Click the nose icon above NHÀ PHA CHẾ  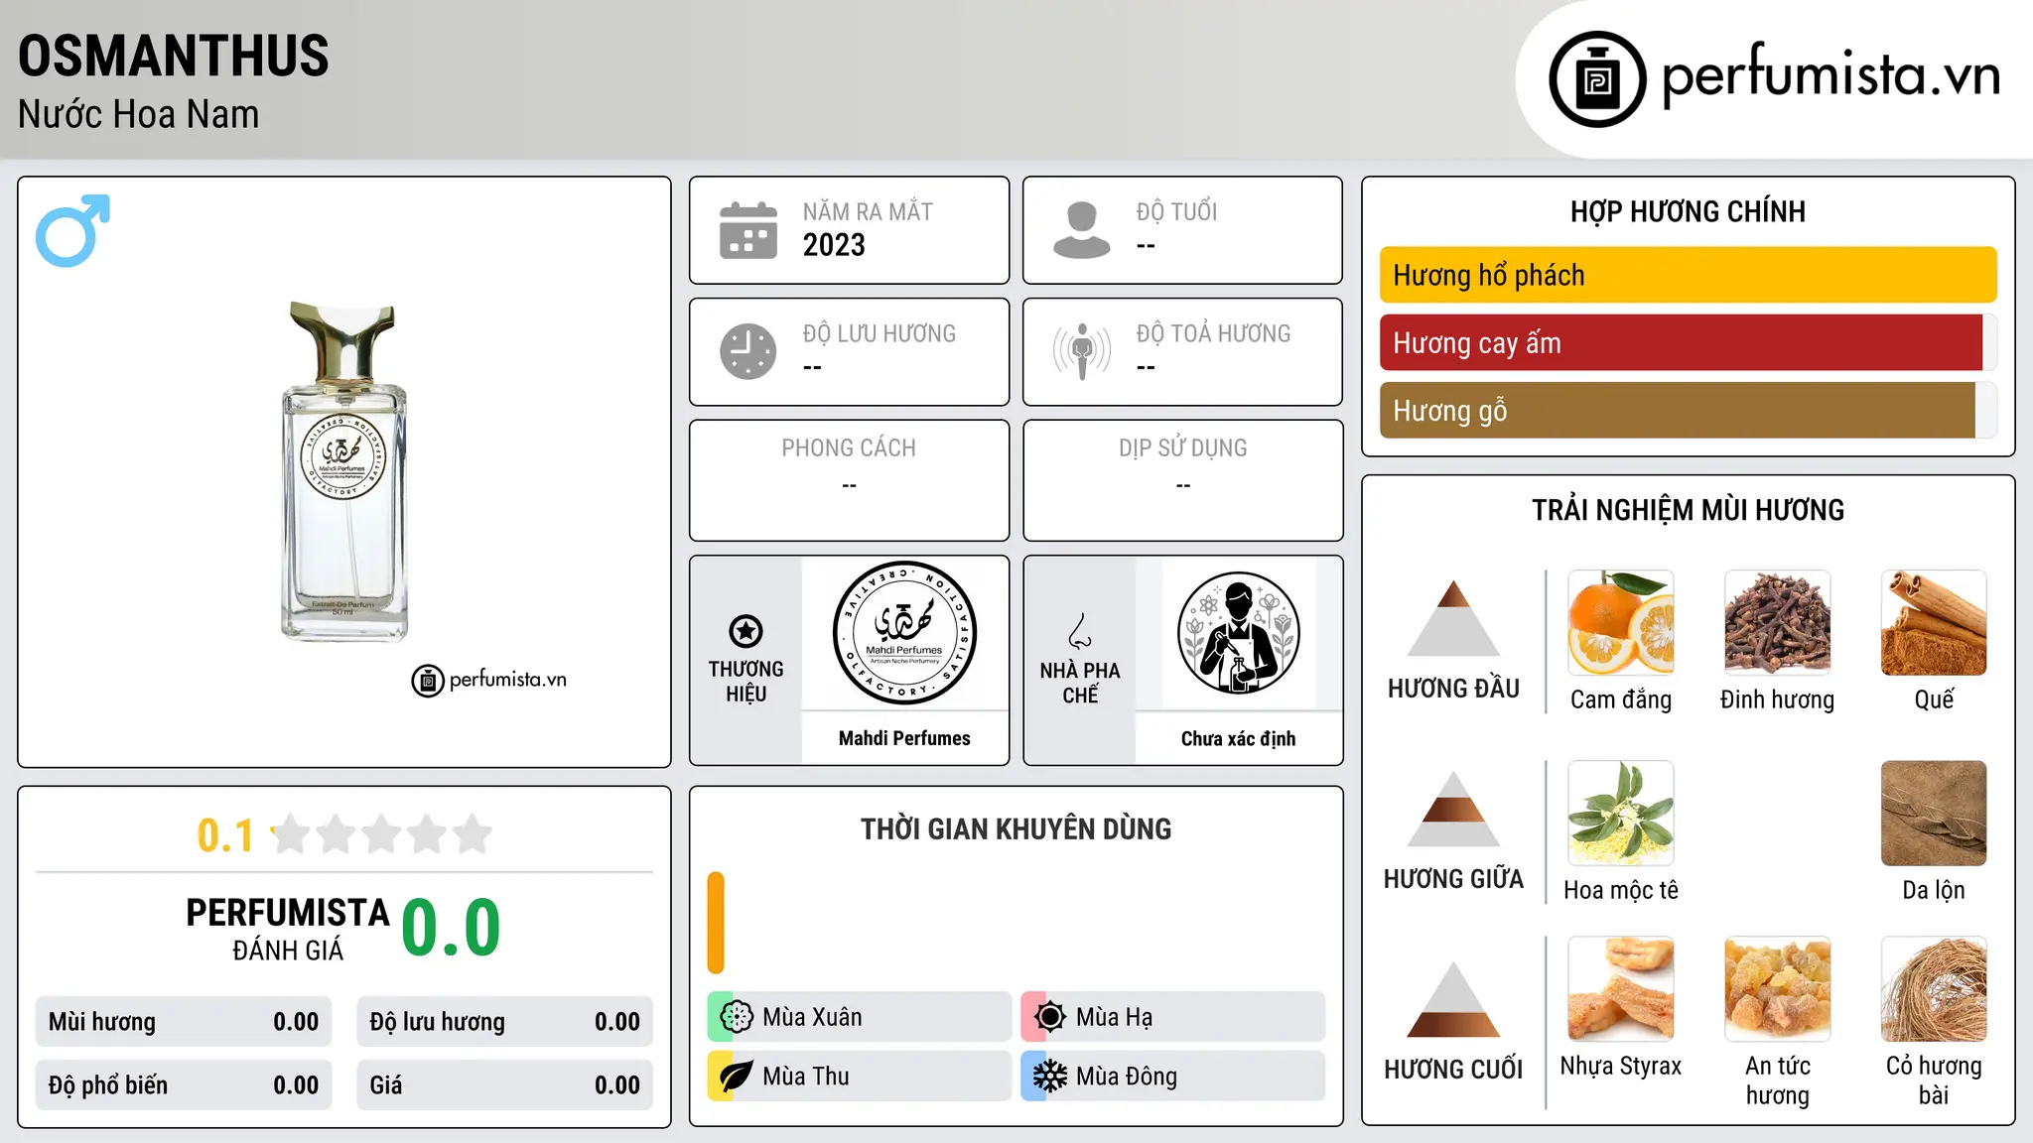click(x=1080, y=631)
